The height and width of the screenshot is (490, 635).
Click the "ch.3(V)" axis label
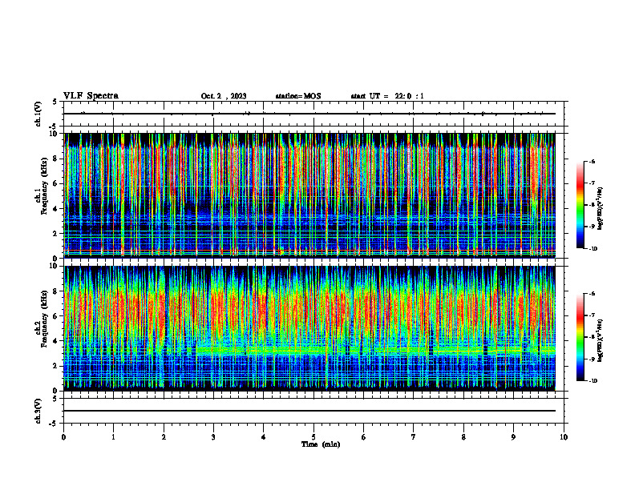coord(38,412)
